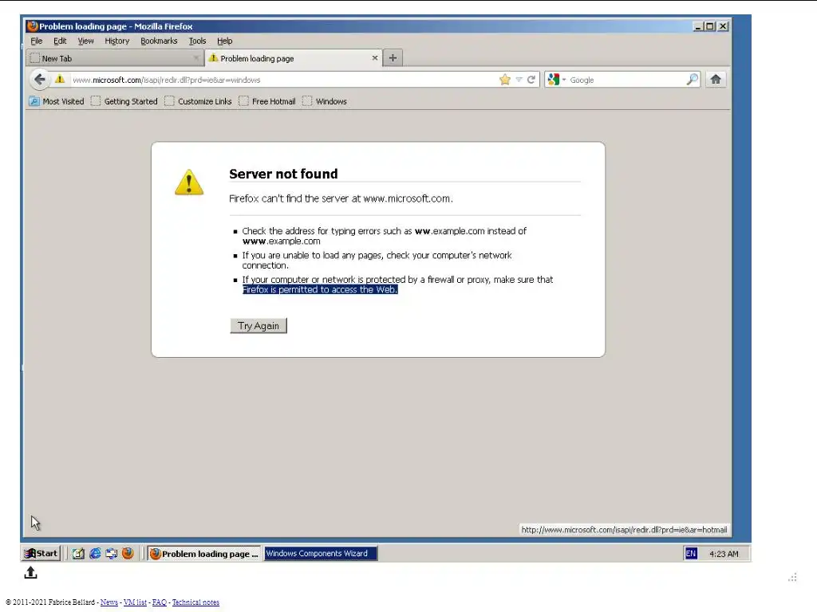Click the first quick launch icon beside Start
This screenshot has height=612, width=817.
coord(78,553)
